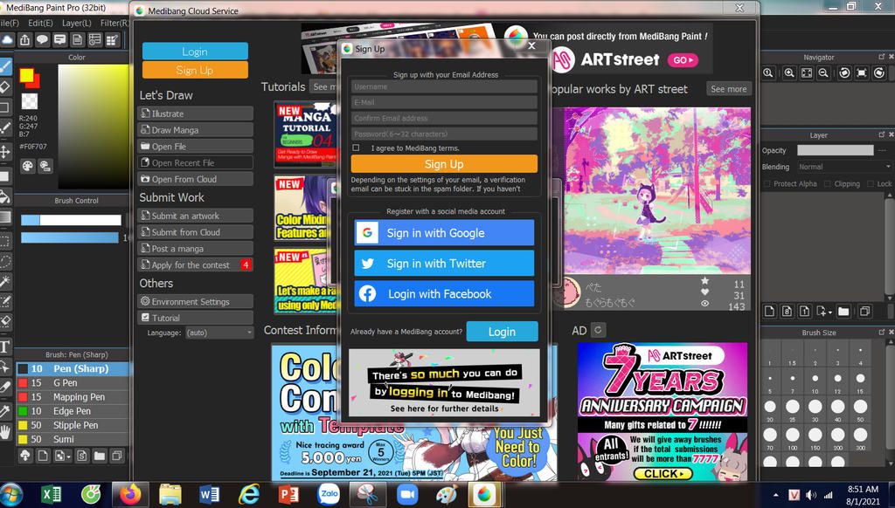The width and height of the screenshot is (895, 508).
Task: Open Firefox from the taskbar
Action: (x=129, y=494)
